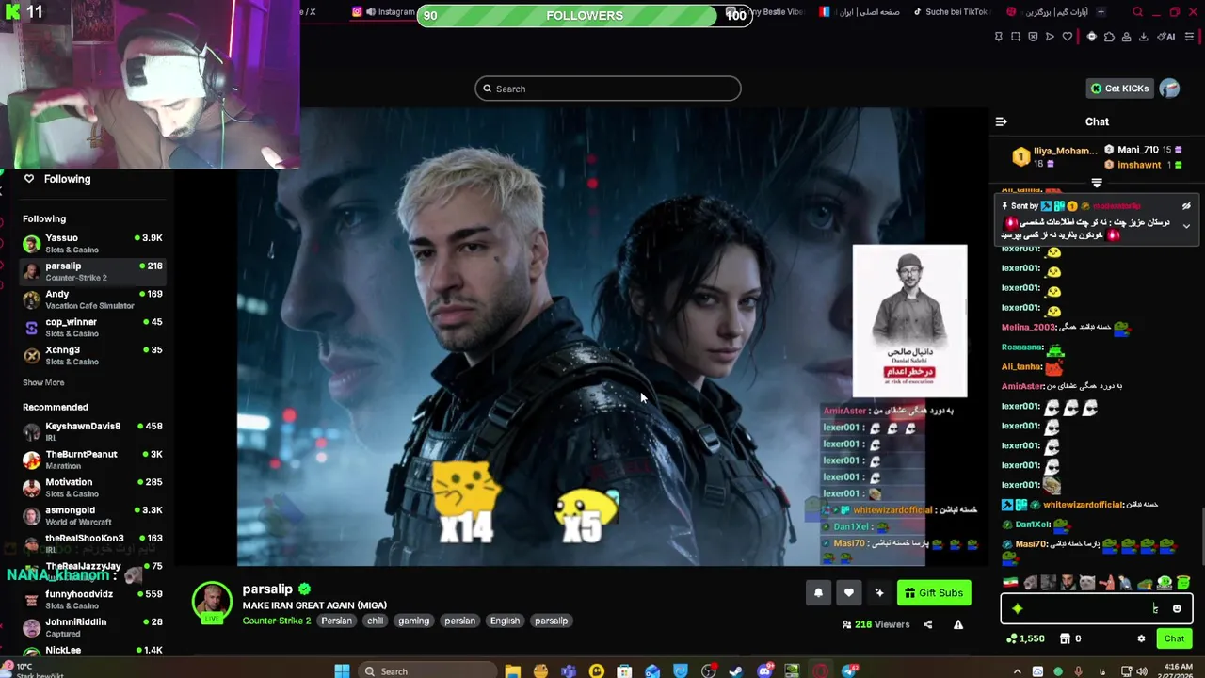Screen dimensions: 1205x678
Task: Select the English tag
Action: (x=505, y=621)
